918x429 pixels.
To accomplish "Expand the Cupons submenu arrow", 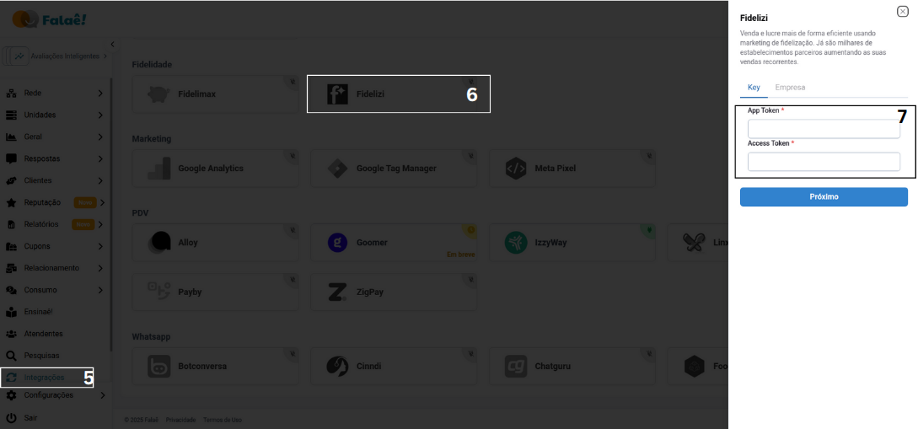I will pyautogui.click(x=100, y=246).
